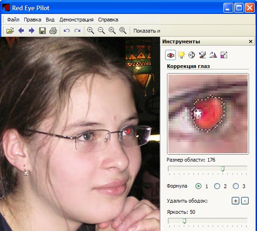Open the Файл menu
The image size is (257, 231).
click(13, 20)
